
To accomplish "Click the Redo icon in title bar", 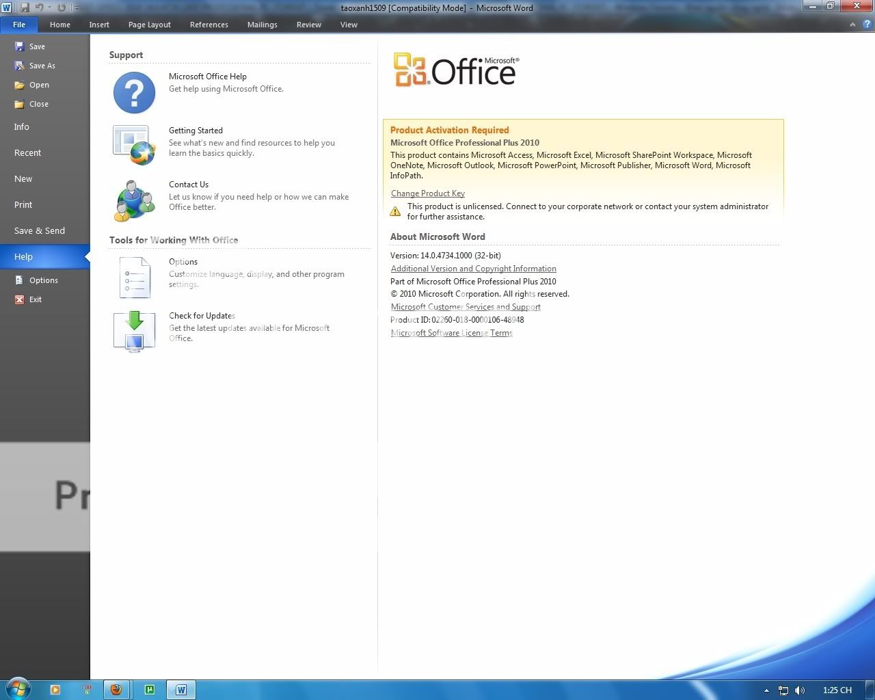I will [x=62, y=8].
